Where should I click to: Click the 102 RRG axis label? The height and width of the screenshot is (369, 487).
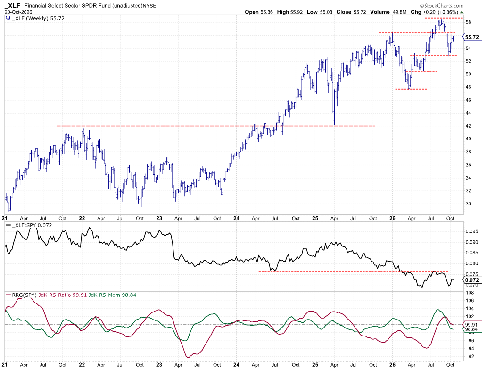pos(470,317)
